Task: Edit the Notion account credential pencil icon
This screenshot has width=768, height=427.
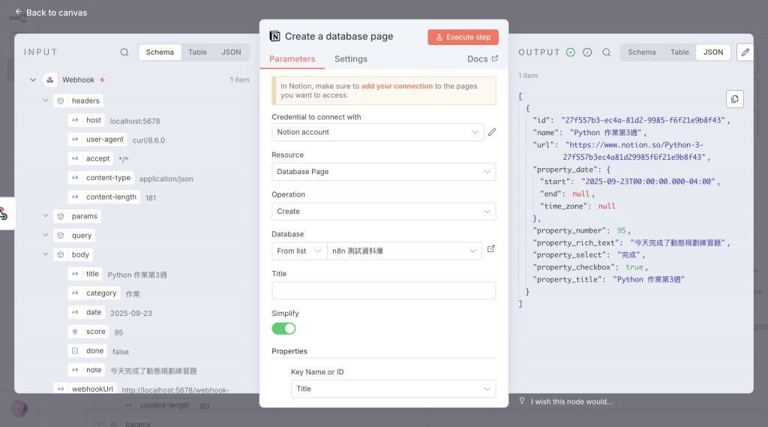Action: point(492,132)
